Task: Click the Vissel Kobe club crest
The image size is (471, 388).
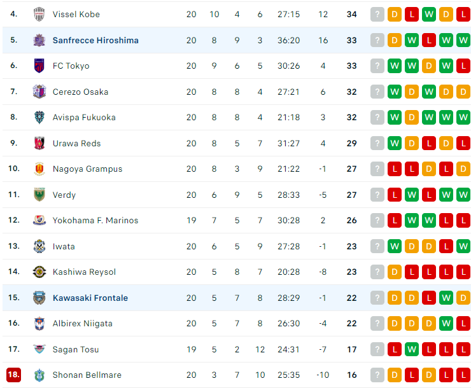Action: point(39,15)
